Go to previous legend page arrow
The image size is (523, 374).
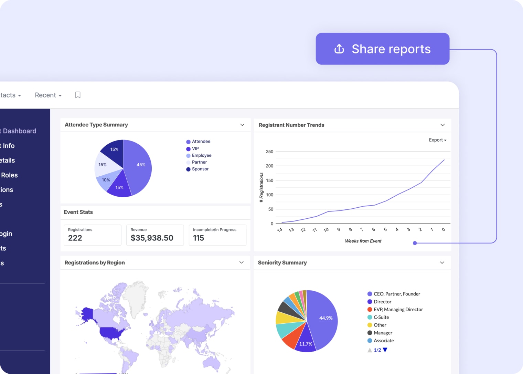point(370,350)
